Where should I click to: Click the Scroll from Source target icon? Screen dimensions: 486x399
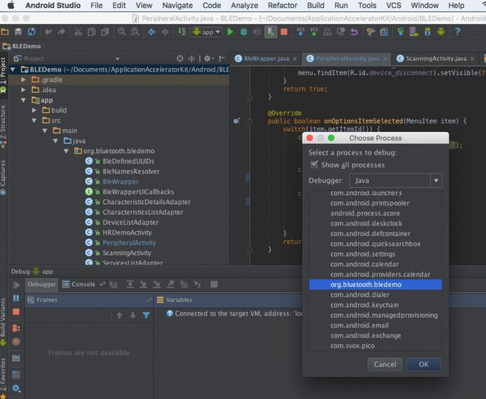point(180,58)
